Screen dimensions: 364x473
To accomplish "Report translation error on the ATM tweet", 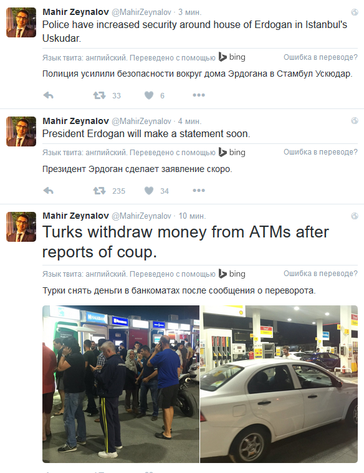I will point(320,274).
